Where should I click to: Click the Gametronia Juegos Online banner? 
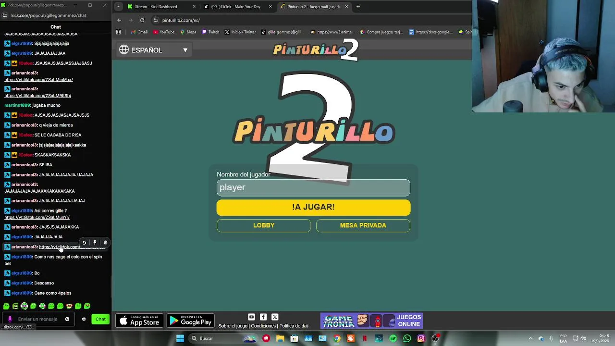pyautogui.click(x=371, y=321)
